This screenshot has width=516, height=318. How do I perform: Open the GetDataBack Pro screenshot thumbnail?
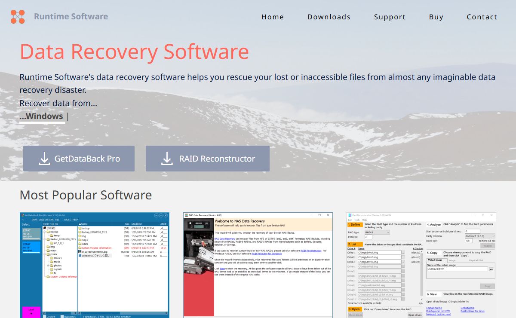coord(95,265)
